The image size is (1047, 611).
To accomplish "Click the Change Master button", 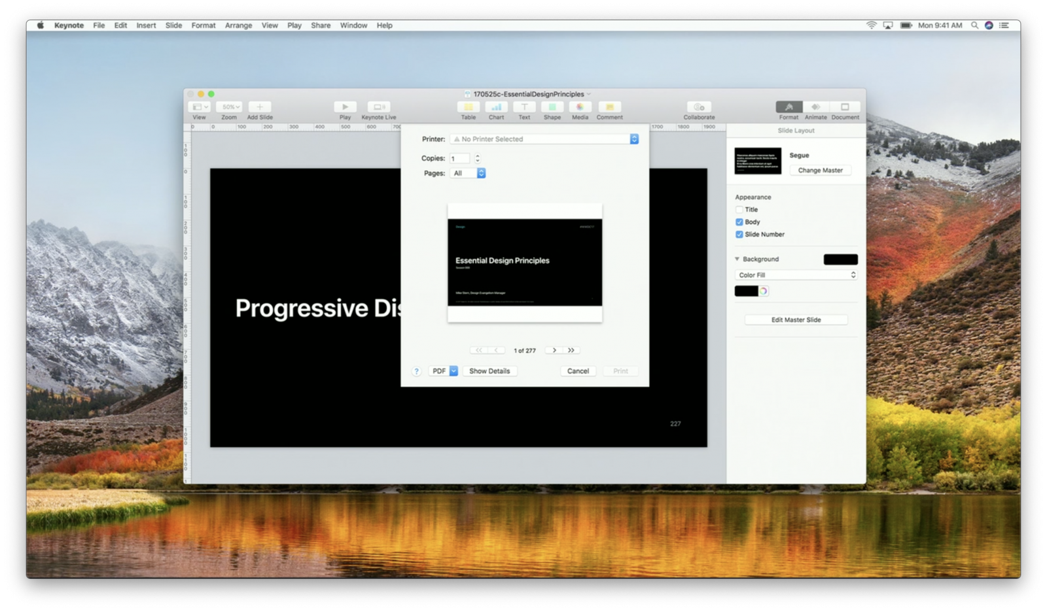I will (820, 171).
